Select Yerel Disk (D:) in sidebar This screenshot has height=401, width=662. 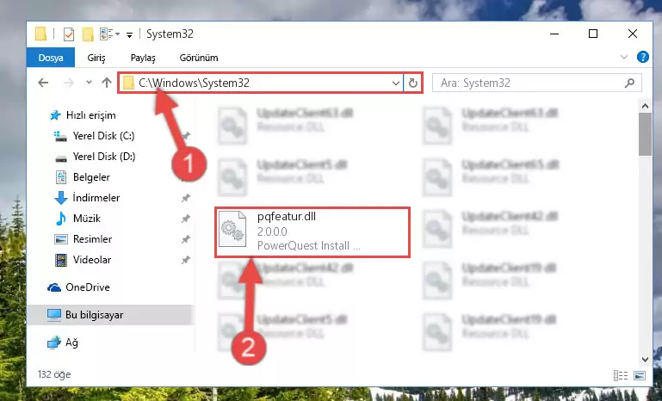click(104, 157)
